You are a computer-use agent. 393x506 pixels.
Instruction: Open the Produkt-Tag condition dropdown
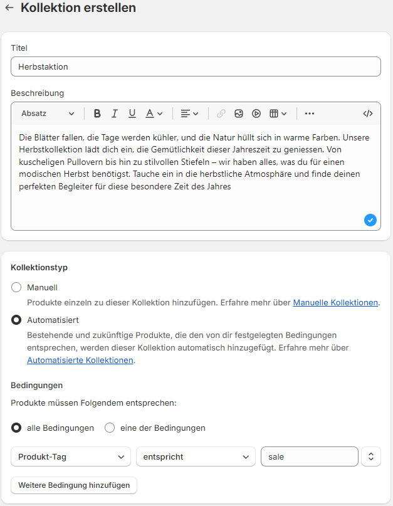coord(71,456)
